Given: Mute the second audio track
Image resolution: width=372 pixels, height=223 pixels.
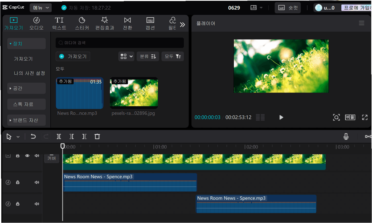Looking at the screenshot, I should 37,204.
